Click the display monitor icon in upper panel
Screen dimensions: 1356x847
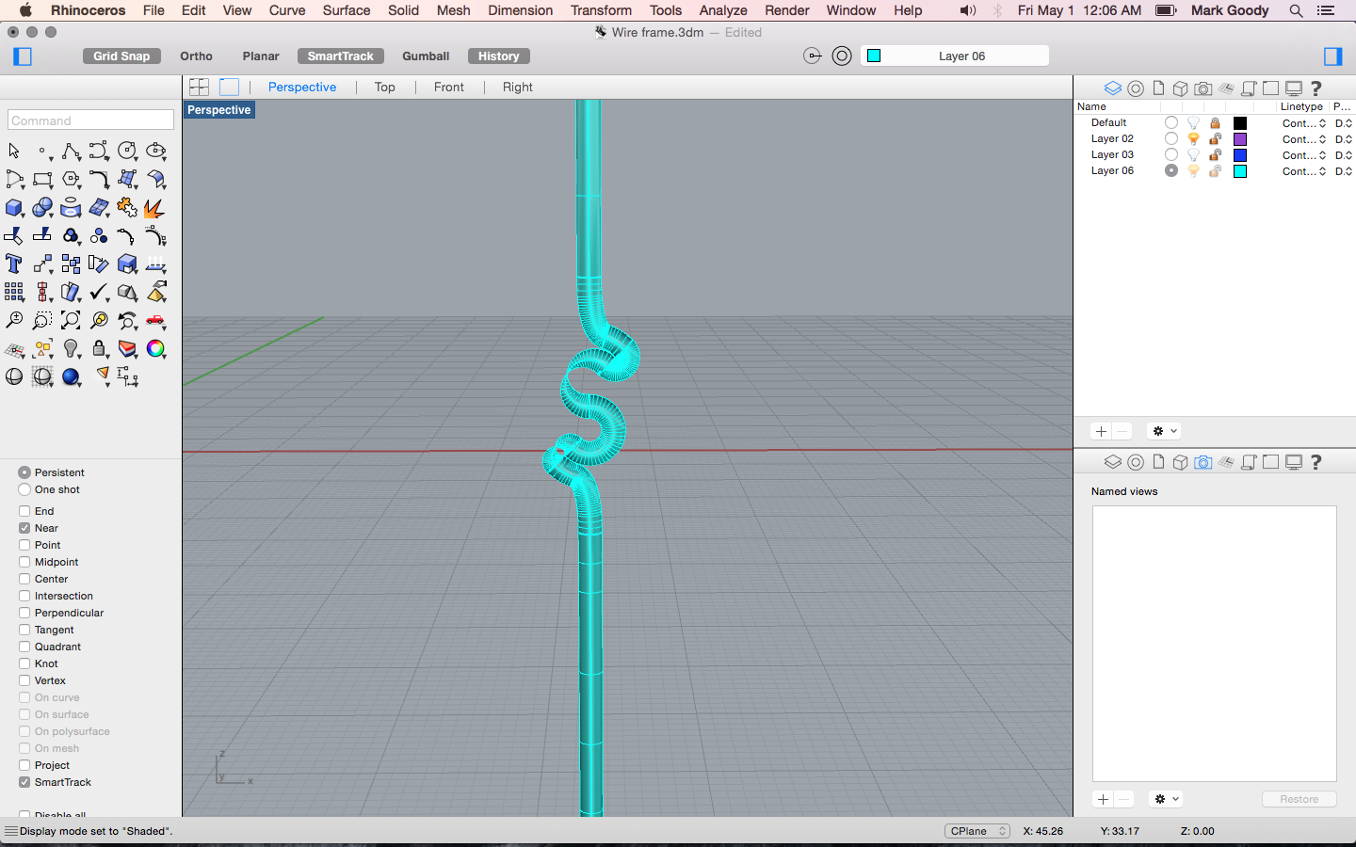1294,88
